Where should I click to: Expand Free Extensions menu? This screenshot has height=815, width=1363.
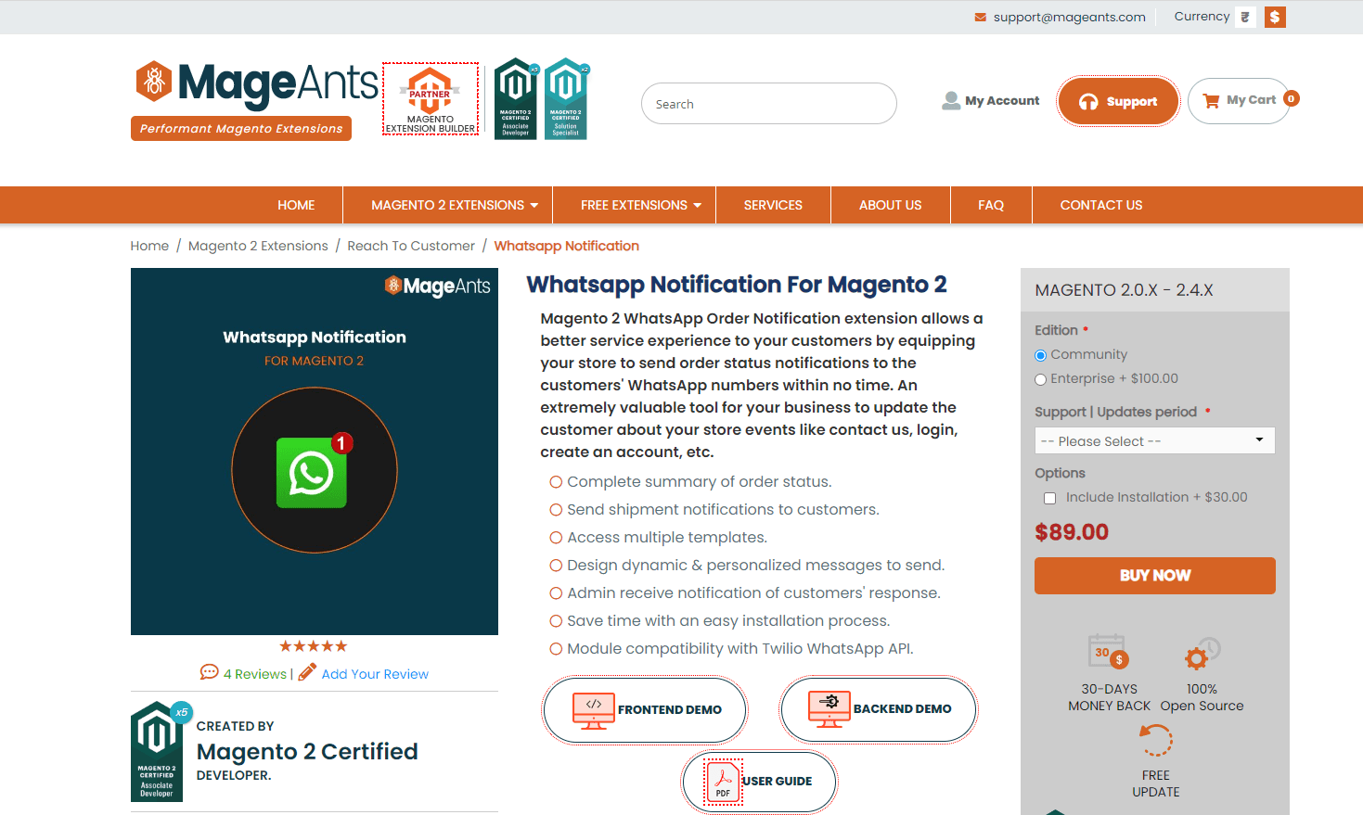coord(634,205)
